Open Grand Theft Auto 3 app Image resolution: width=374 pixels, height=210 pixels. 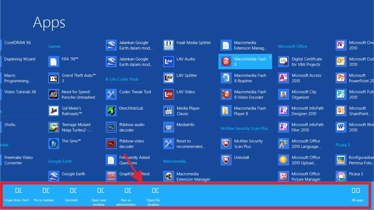click(72, 78)
